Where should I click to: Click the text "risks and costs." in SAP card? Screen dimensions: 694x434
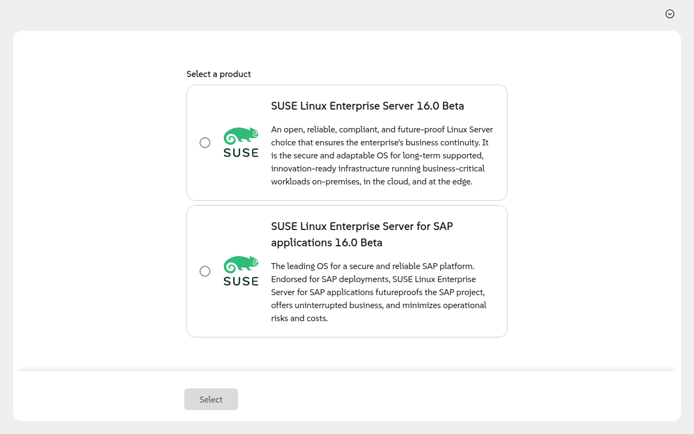299,318
